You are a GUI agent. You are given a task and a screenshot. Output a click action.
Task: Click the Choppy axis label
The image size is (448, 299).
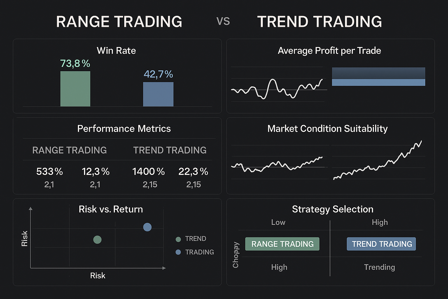[x=236, y=255]
